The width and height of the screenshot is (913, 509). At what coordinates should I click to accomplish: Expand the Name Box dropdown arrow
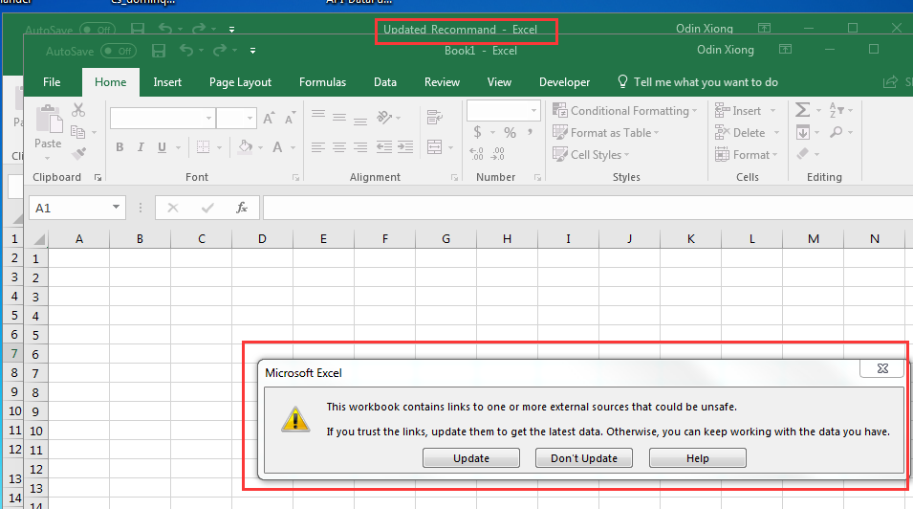(x=116, y=207)
